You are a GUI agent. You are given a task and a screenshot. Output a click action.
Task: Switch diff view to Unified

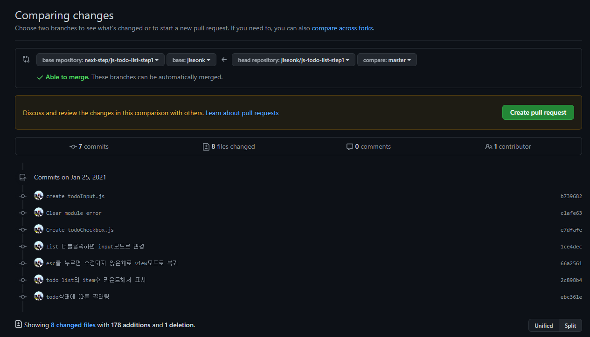(544, 325)
